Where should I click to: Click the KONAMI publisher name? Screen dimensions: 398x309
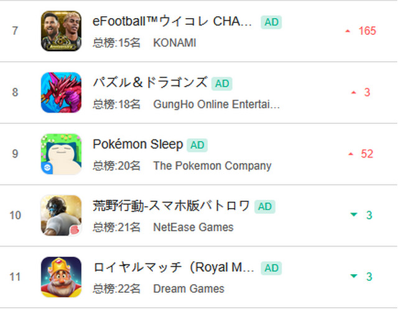[175, 43]
